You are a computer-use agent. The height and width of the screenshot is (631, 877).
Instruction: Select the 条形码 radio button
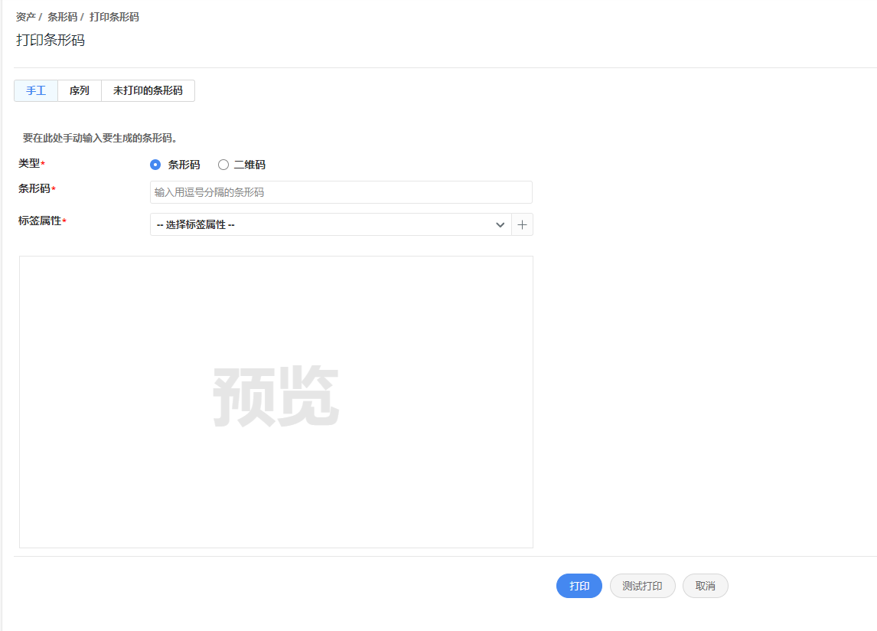tap(155, 165)
